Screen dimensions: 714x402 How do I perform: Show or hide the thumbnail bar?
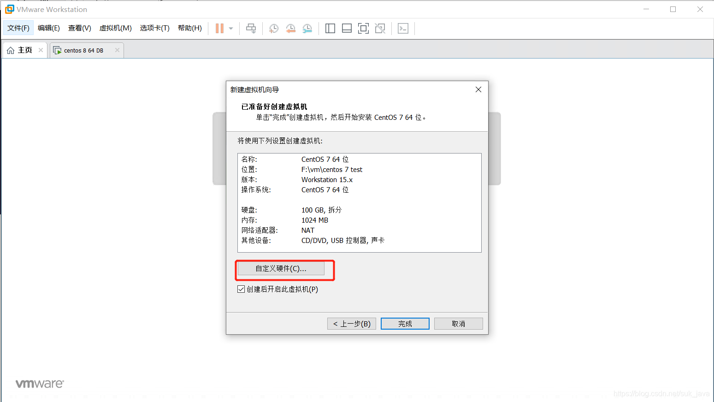point(347,28)
